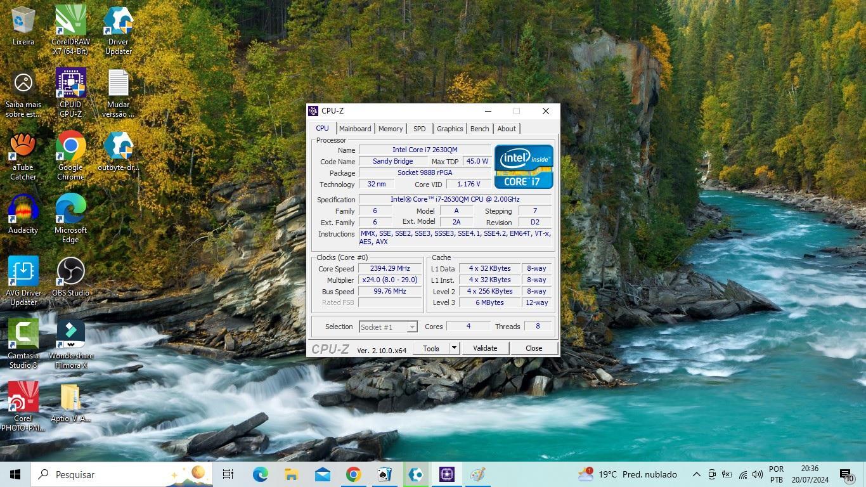This screenshot has height=487, width=866.
Task: Click the '6 MBytes' Level 3 cache value
Action: click(x=490, y=302)
